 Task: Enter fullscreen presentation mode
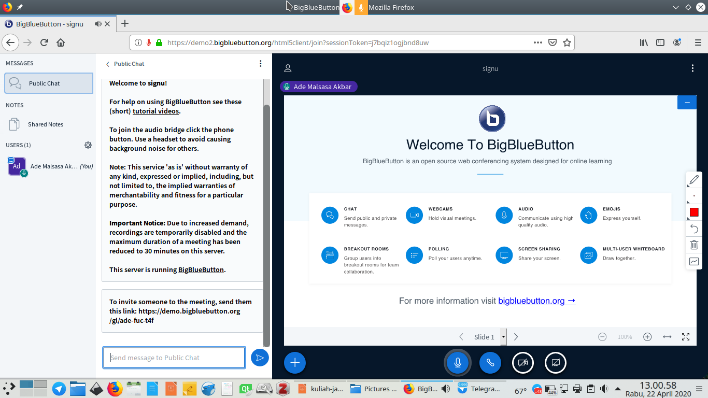pyautogui.click(x=685, y=336)
